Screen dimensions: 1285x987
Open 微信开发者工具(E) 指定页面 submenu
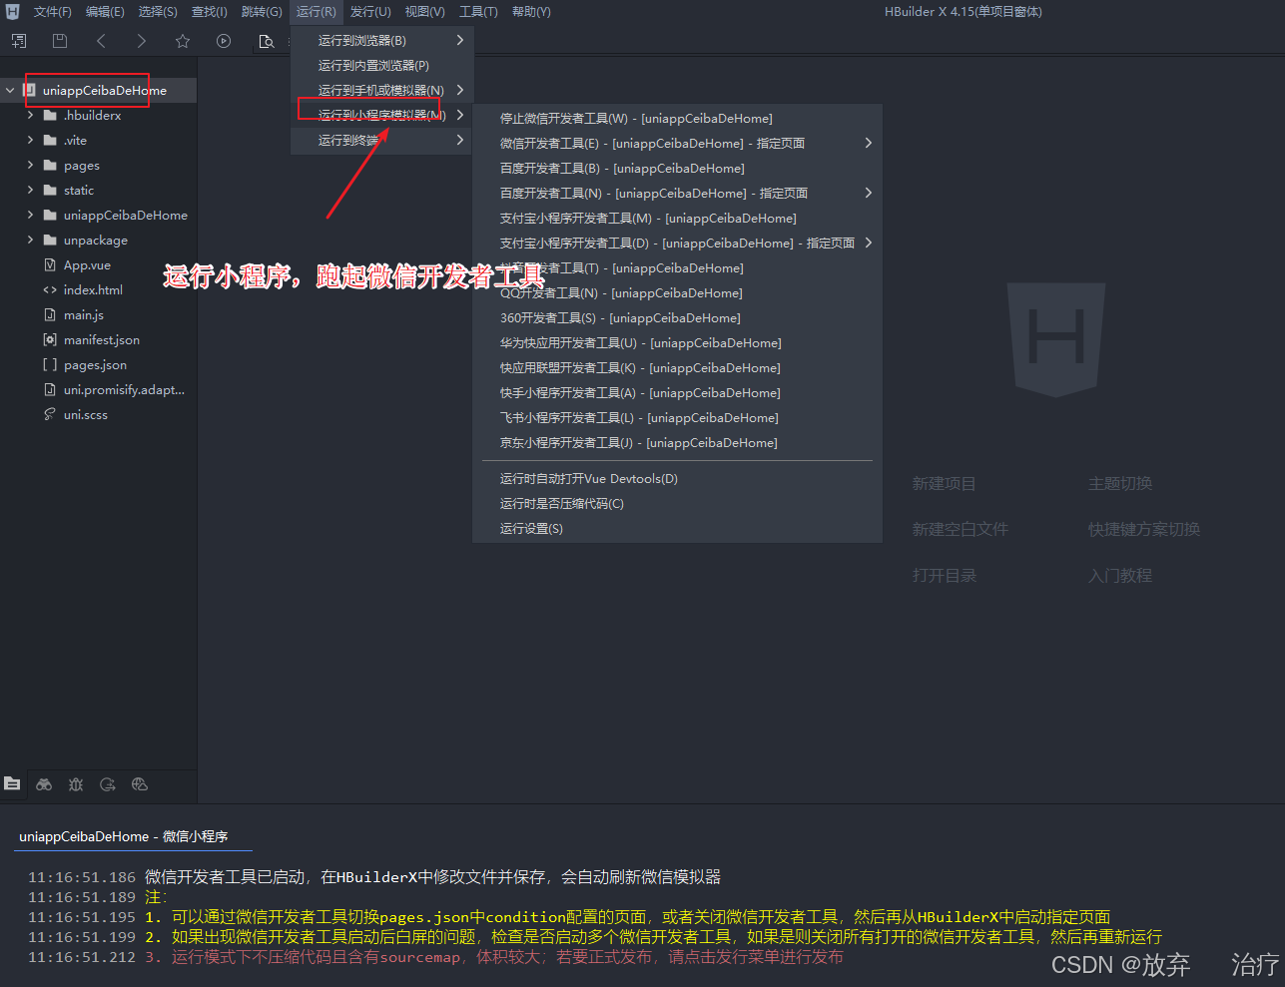tap(678, 143)
